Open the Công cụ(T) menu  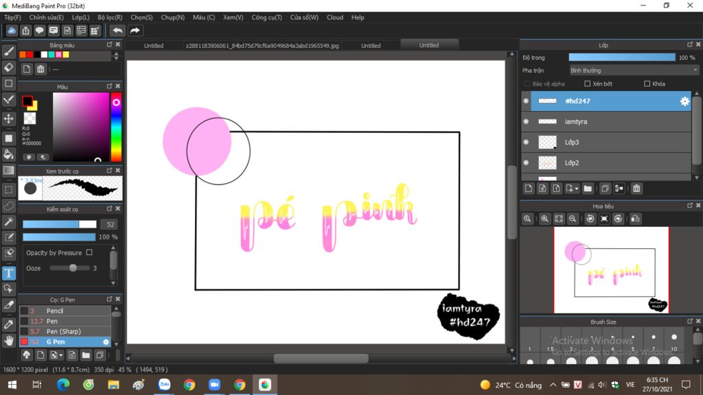pyautogui.click(x=266, y=17)
